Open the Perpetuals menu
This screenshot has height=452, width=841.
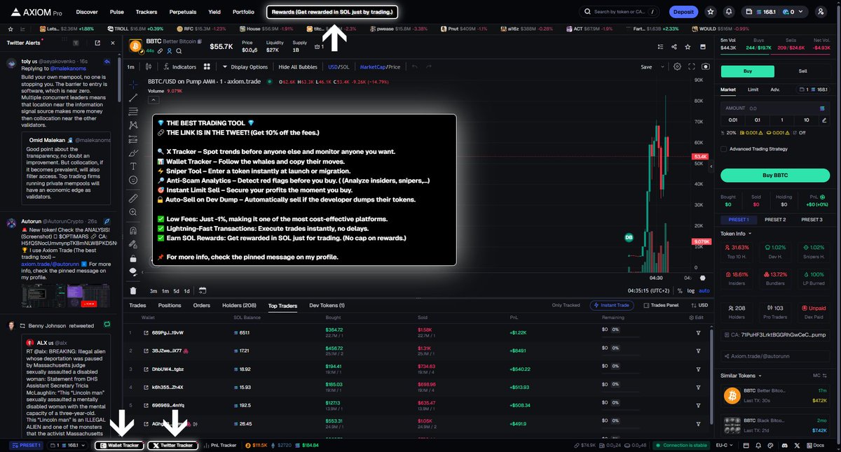coord(182,12)
